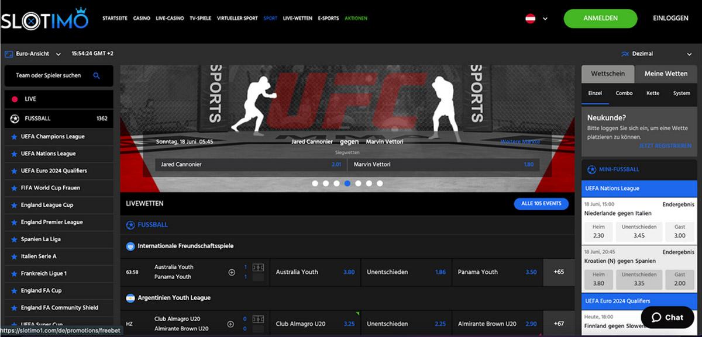702x337 pixels.
Task: Click Mini-Fussball soccer ball icon
Action: [x=592, y=169]
